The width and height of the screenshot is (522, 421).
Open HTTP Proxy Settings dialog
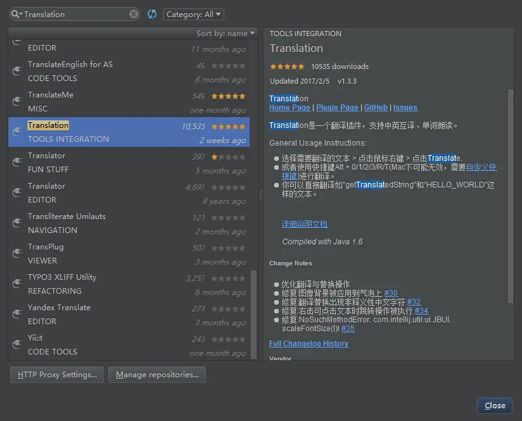point(57,375)
